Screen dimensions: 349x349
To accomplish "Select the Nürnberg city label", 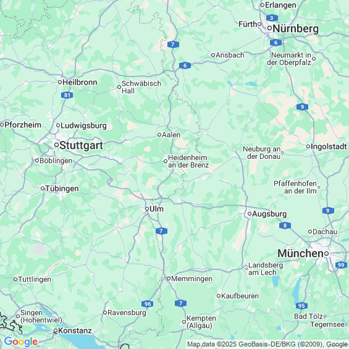I will [296, 28].
